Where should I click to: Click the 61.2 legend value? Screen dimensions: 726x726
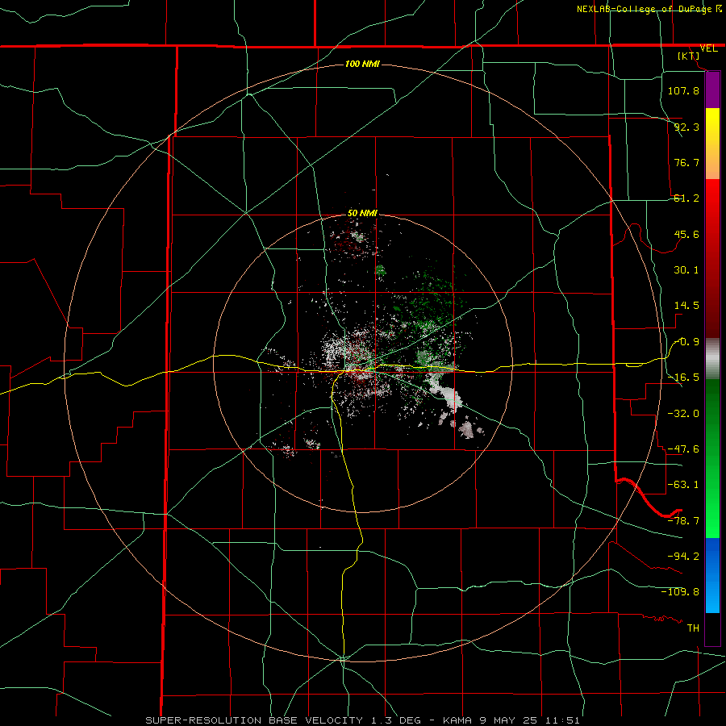click(686, 198)
